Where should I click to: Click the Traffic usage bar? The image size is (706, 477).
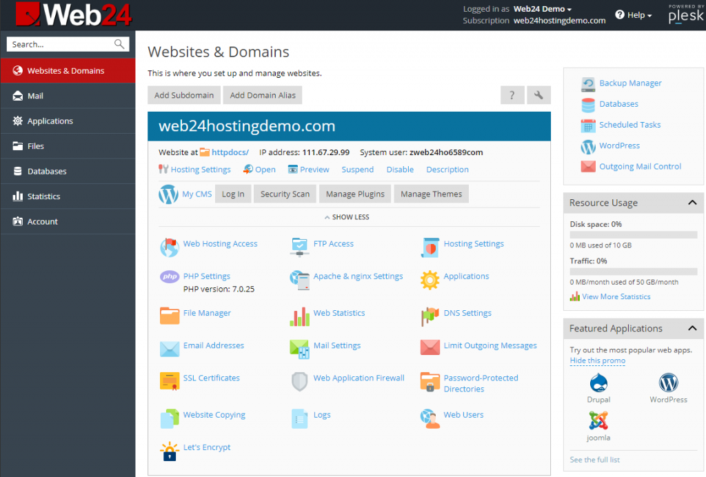pos(634,272)
